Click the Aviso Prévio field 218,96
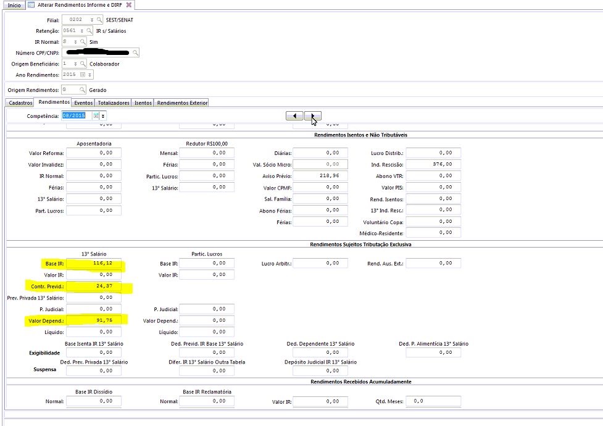The image size is (603, 426). [x=320, y=176]
